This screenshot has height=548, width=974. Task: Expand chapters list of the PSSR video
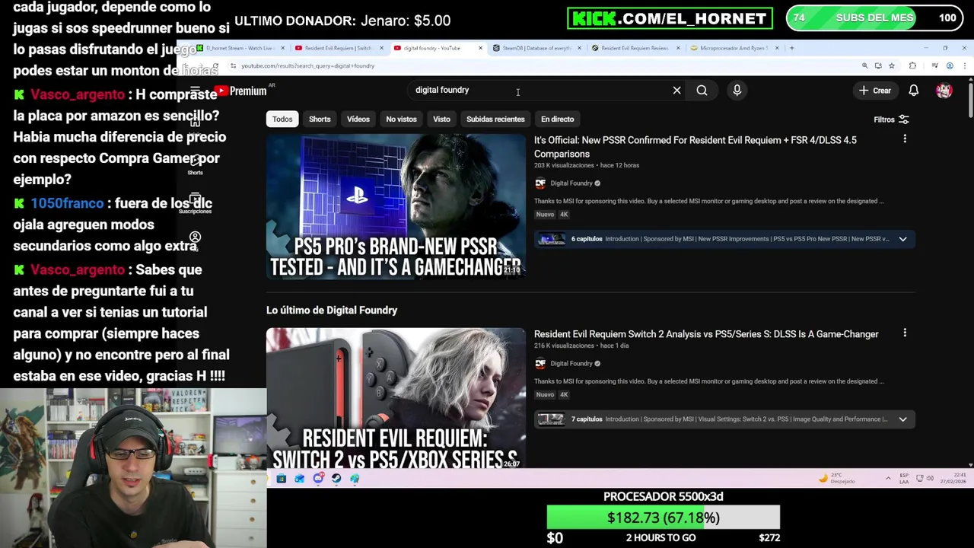pyautogui.click(x=902, y=239)
